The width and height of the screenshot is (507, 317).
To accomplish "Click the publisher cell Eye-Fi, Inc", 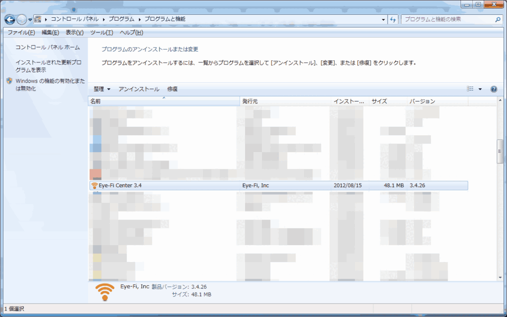I will point(256,186).
